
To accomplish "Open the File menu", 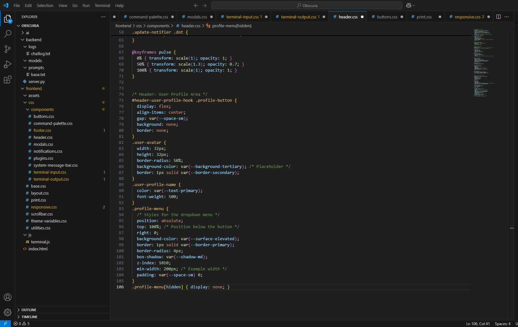I will tap(17, 5).
